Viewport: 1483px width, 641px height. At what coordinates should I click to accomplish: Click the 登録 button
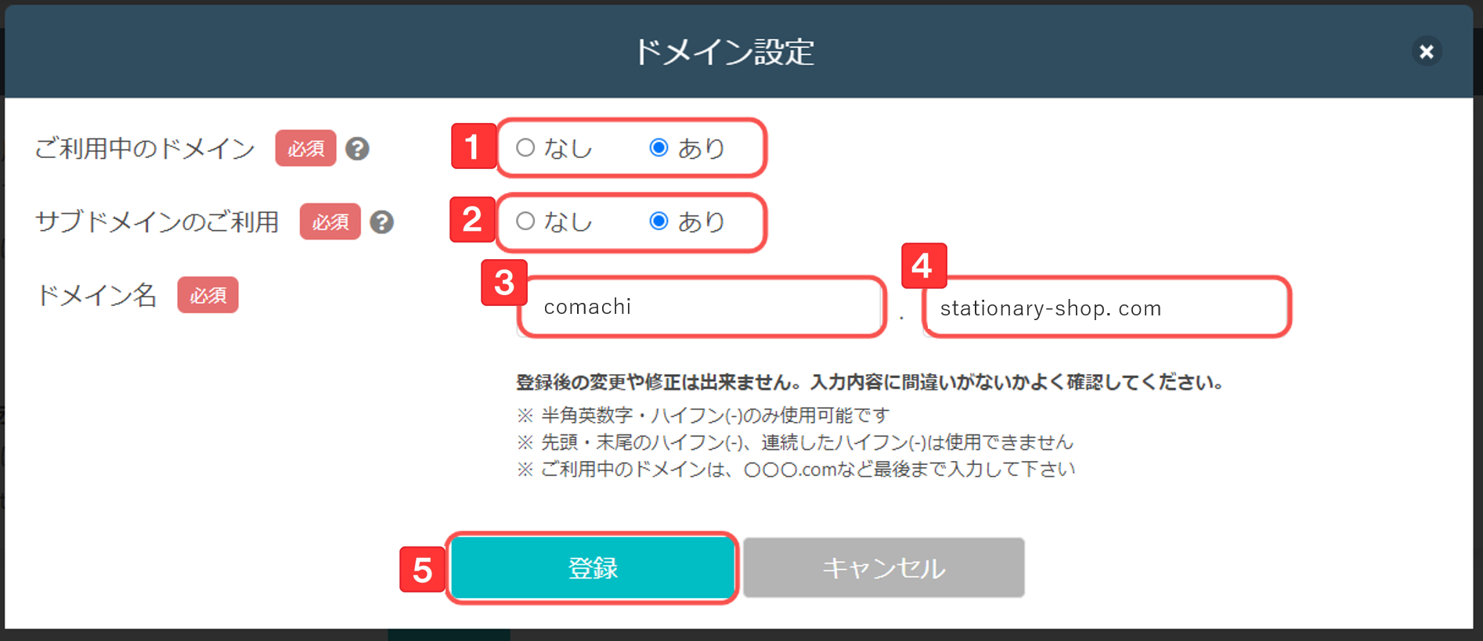click(592, 567)
